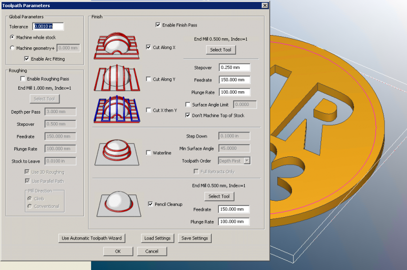Click the Cancel button
407x270 pixels.
(152, 251)
